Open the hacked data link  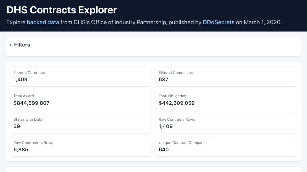click(43, 22)
